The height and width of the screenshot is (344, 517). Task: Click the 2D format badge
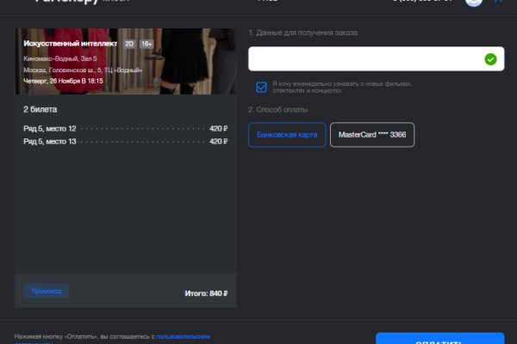[x=129, y=43]
